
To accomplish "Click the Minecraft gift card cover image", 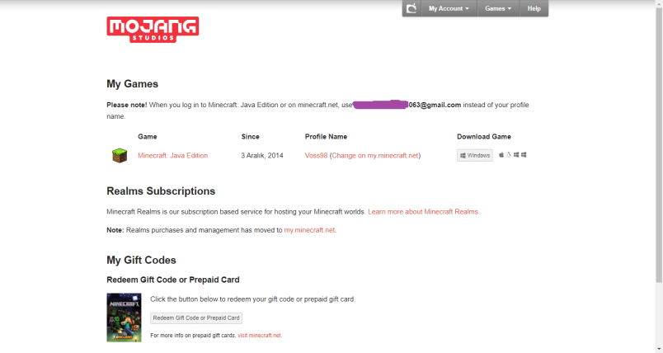I will 124,318.
